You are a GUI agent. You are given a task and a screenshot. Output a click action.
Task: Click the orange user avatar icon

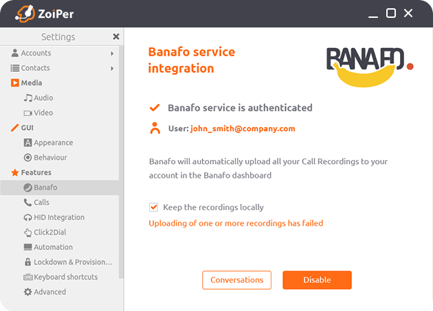(155, 128)
